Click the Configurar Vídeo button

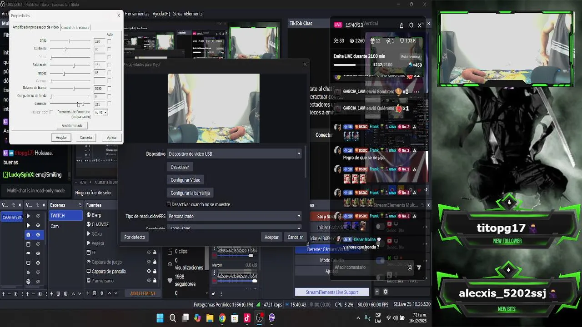[x=186, y=180]
